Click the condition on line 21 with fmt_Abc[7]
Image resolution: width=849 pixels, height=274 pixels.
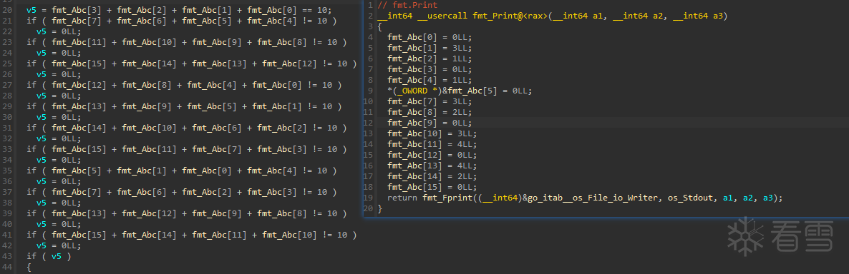(181, 21)
